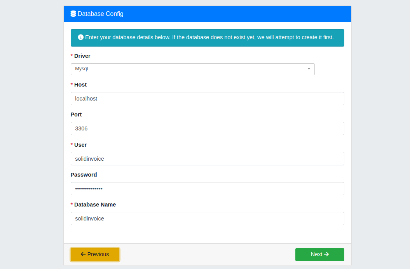Image resolution: width=410 pixels, height=269 pixels.
Task: Click the Port field label
Action: point(76,115)
